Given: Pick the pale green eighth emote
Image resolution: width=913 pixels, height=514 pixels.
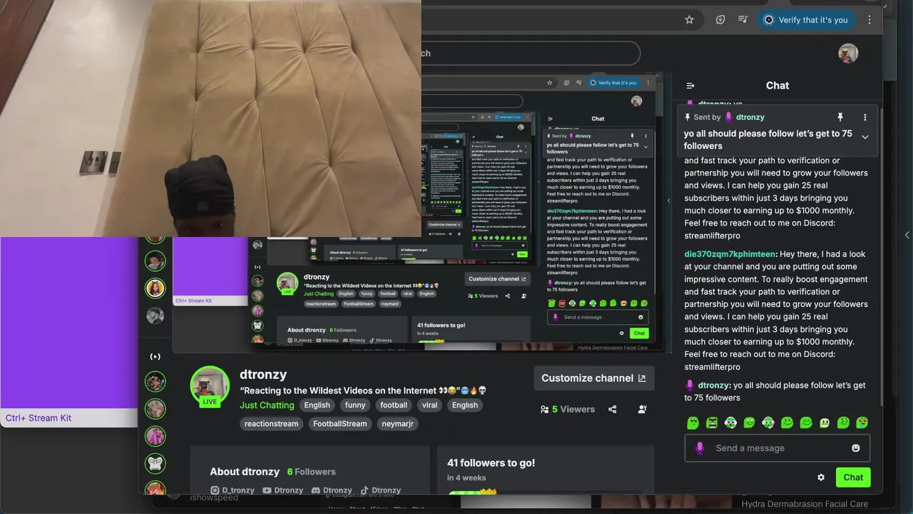Looking at the screenshot, I should tap(825, 423).
